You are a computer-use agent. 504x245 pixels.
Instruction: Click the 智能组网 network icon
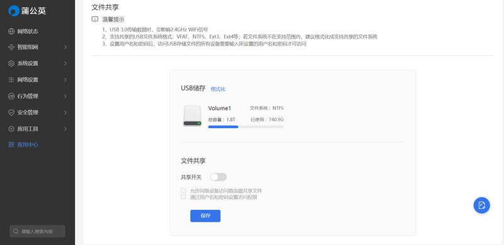tap(11, 47)
